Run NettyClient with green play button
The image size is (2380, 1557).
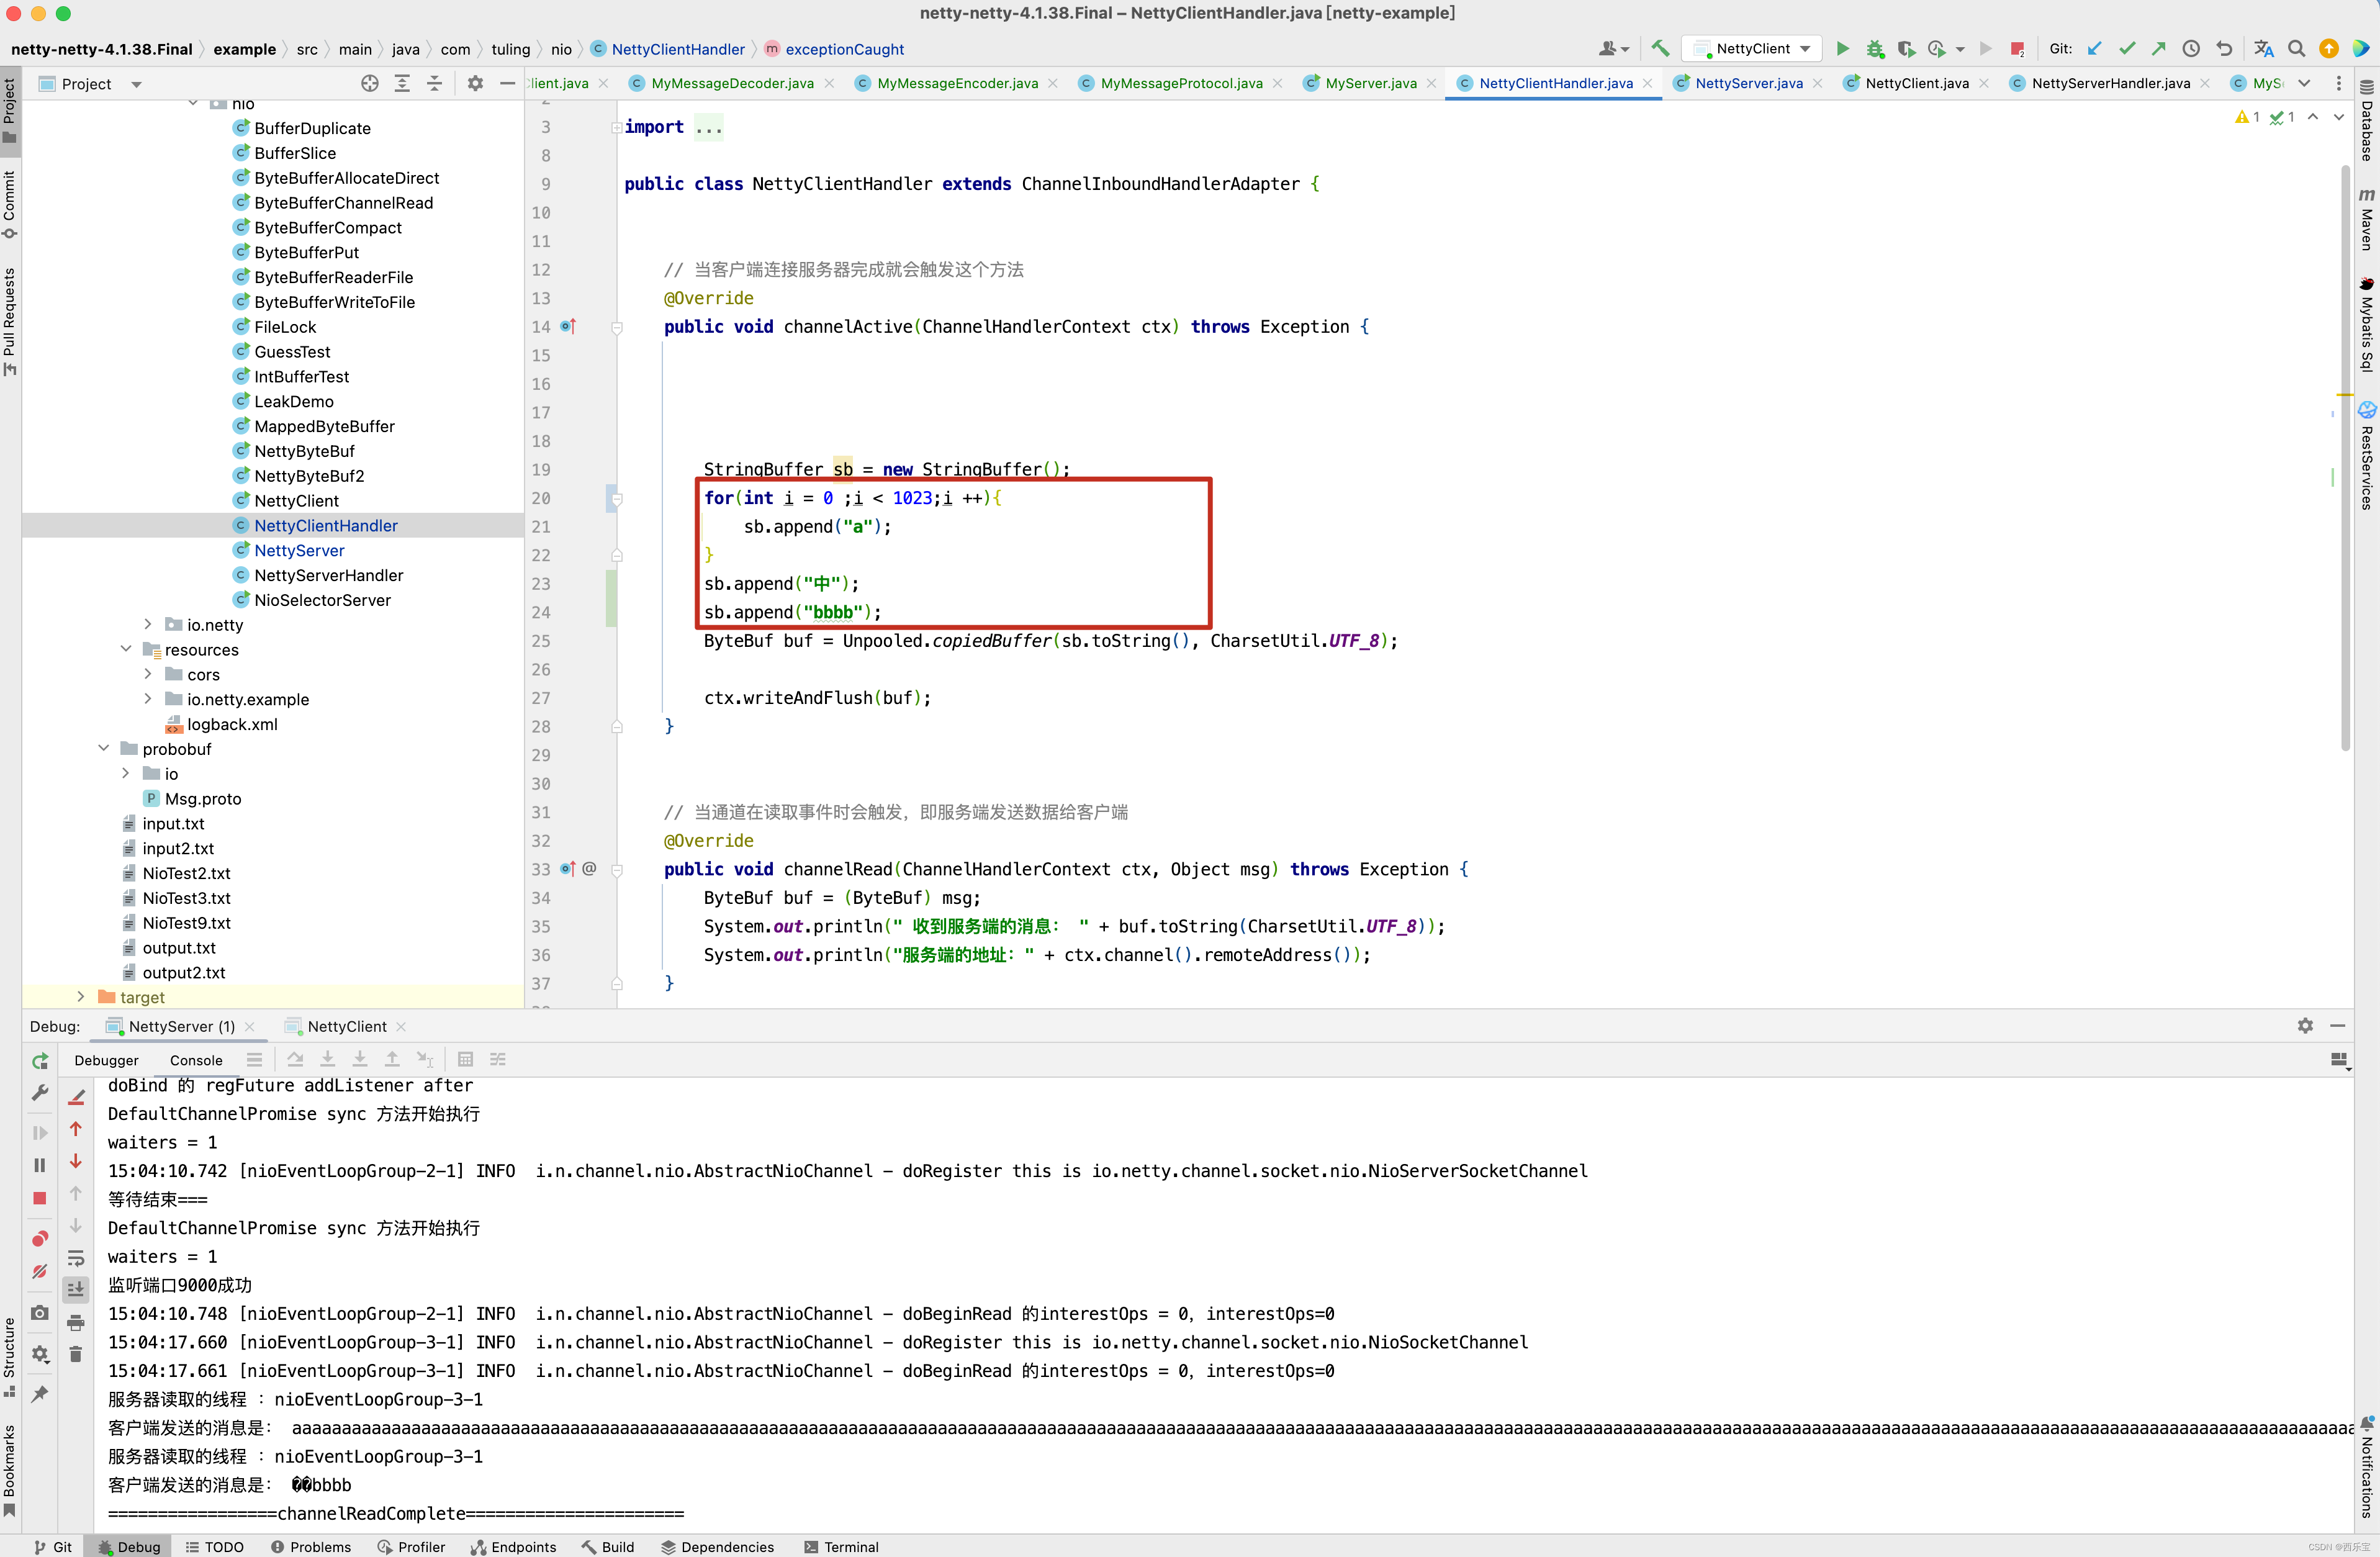[x=1843, y=48]
